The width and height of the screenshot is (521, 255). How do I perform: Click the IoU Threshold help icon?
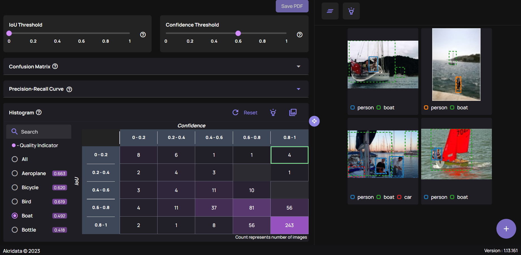click(143, 34)
